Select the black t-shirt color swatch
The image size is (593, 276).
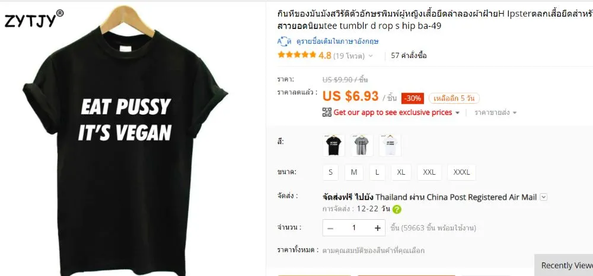click(x=334, y=145)
